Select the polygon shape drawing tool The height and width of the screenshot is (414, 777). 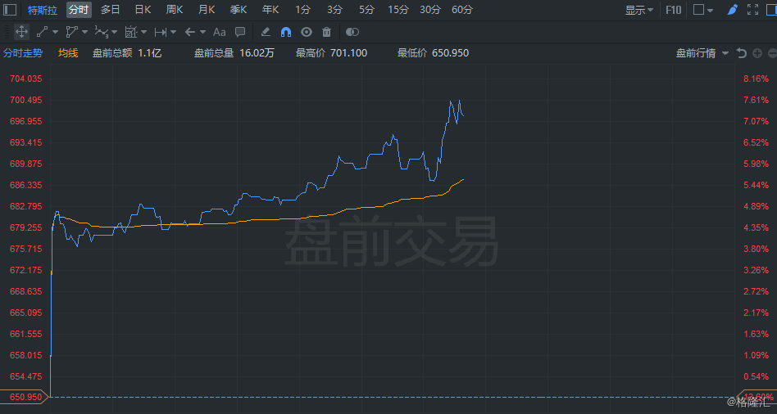pyautogui.click(x=71, y=32)
